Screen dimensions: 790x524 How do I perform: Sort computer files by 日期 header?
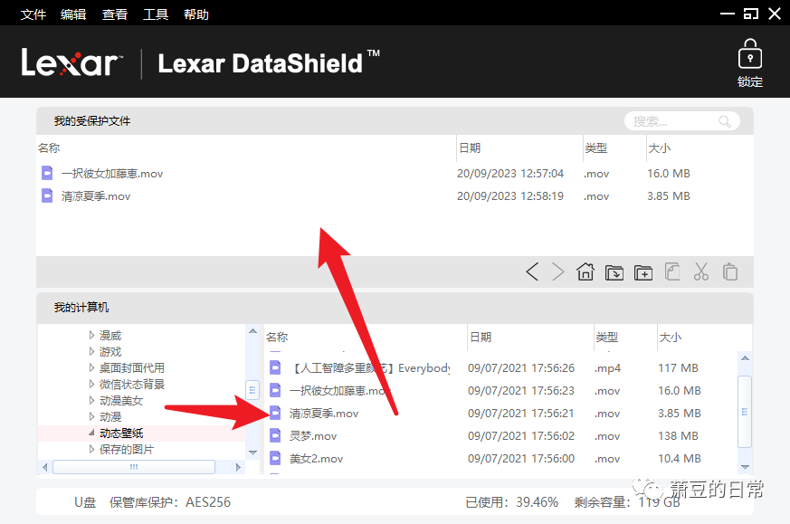481,337
